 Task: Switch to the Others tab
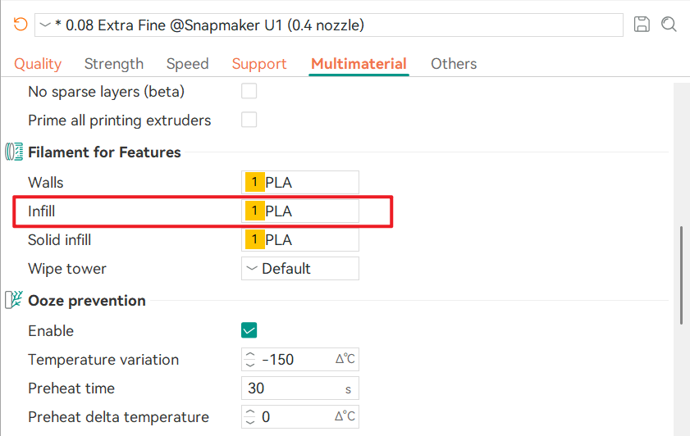click(x=454, y=64)
